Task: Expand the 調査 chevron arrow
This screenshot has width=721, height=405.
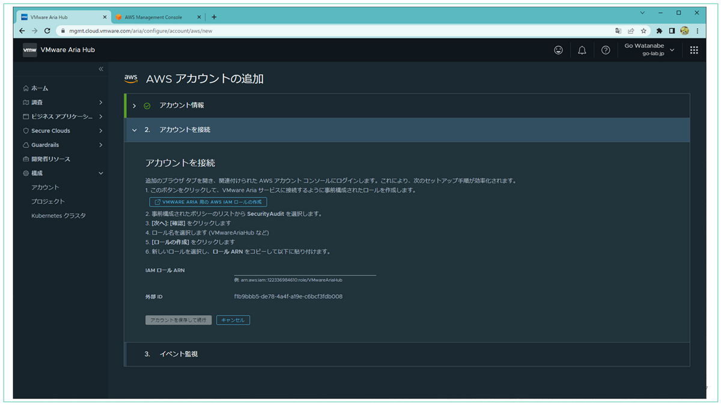Action: pyautogui.click(x=100, y=103)
